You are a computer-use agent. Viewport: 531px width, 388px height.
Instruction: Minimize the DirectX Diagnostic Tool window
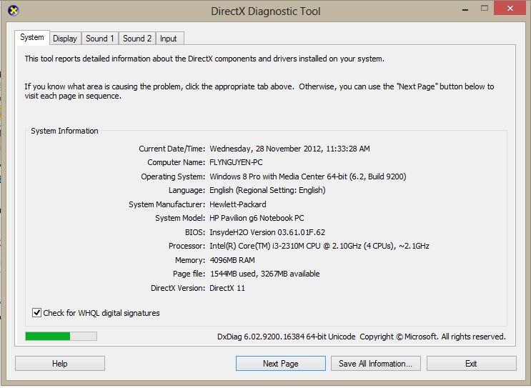point(466,9)
